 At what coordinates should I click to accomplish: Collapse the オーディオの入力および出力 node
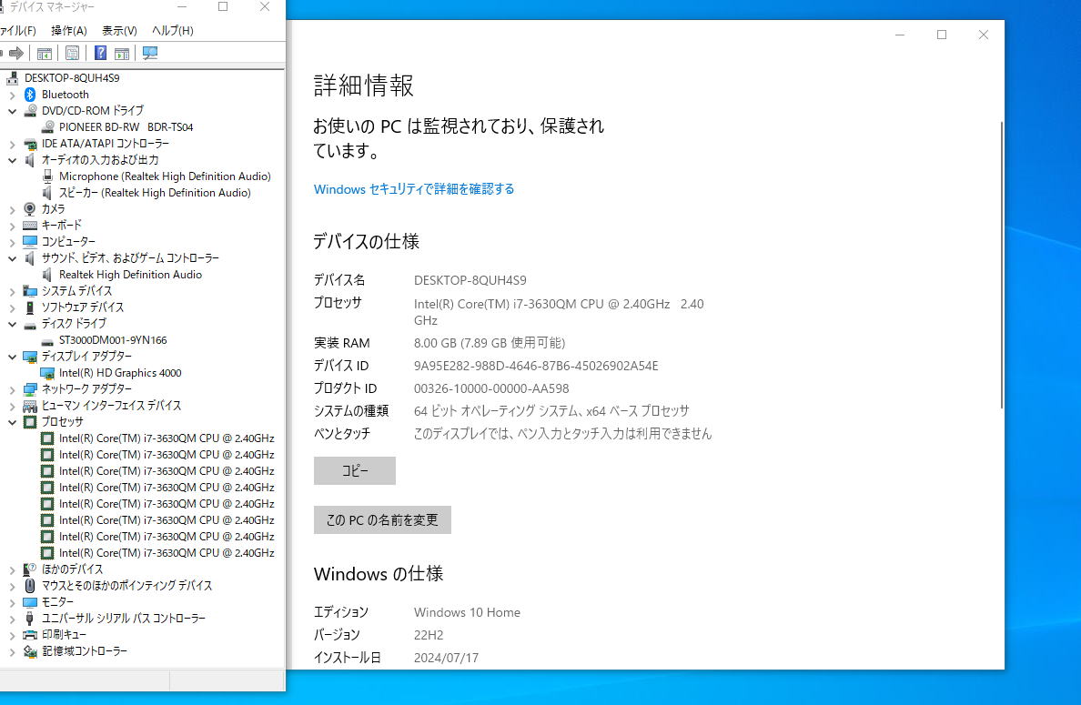(x=13, y=160)
